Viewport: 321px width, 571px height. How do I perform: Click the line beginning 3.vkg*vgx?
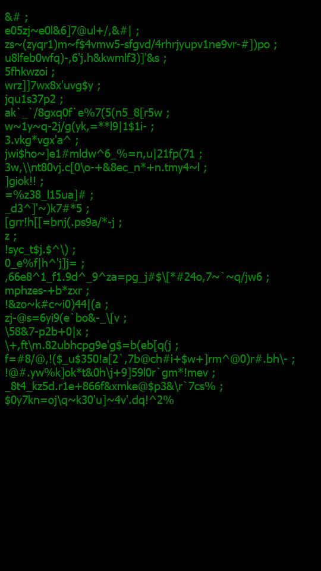(42, 140)
